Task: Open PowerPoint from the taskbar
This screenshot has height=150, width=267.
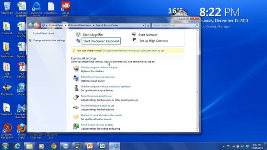Action: [x=90, y=146]
